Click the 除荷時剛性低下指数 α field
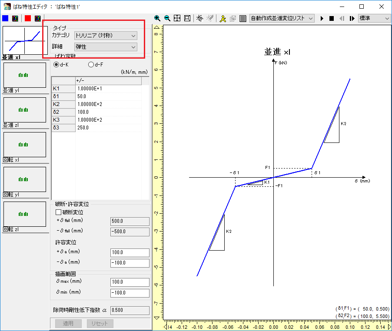This screenshot has height=331, width=392. [130, 311]
